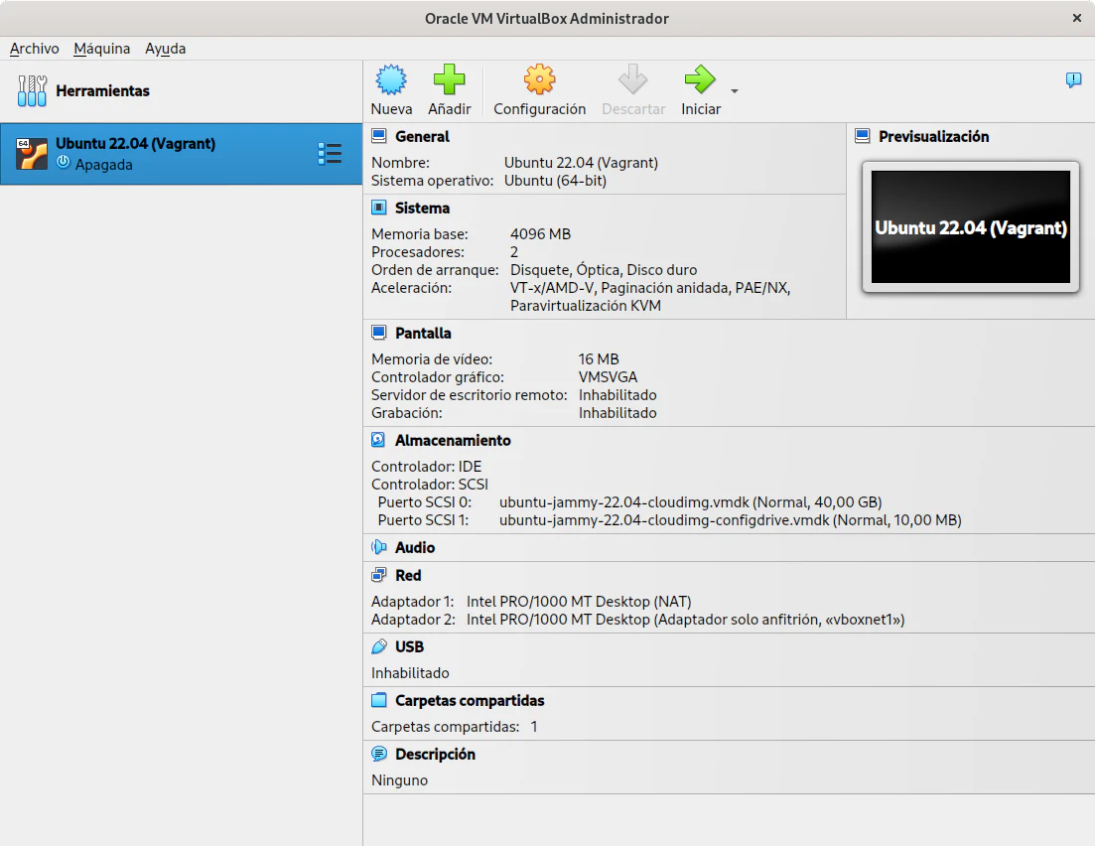Open the VM list menu icon

click(330, 153)
